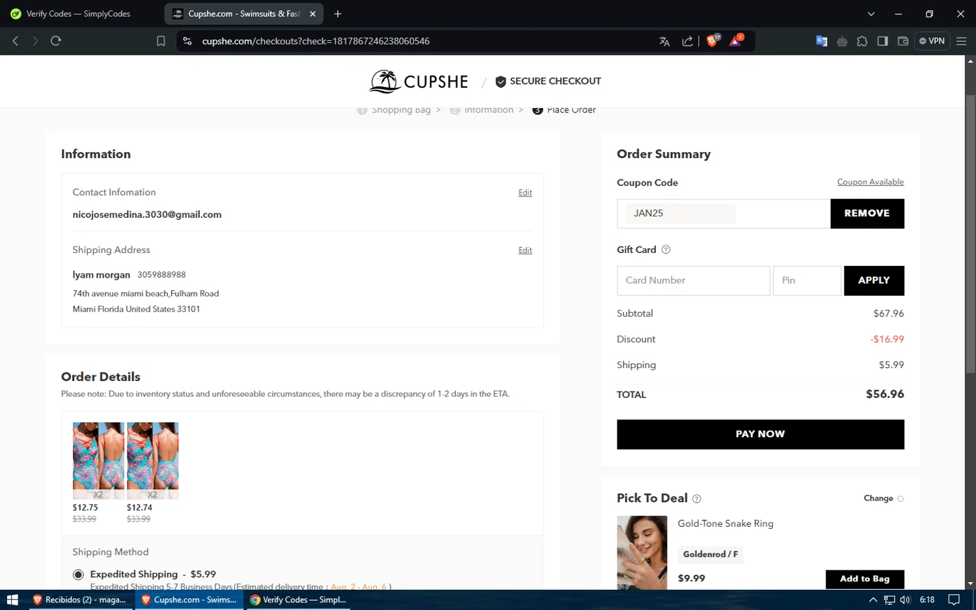Apply the gift card
The image size is (976, 610).
[x=874, y=280]
